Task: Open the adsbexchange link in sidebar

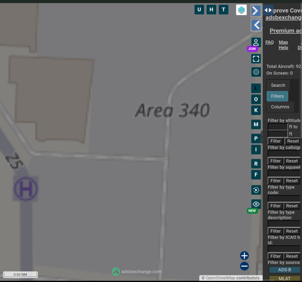Action: [284, 18]
